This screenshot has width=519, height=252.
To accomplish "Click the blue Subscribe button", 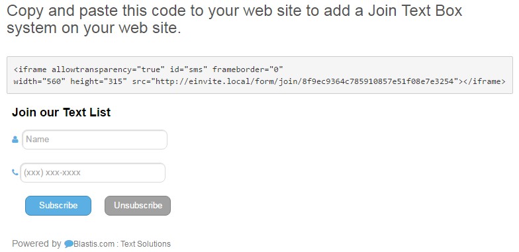I will point(58,205).
